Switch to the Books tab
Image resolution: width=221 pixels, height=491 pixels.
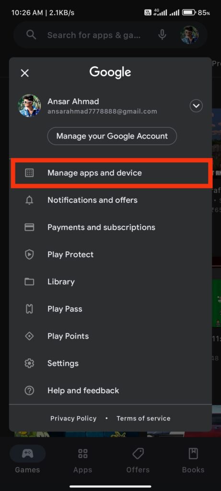[193, 461]
